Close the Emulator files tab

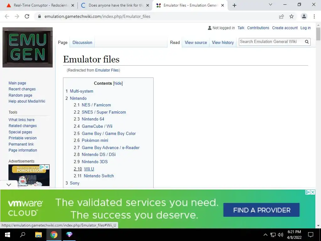(223, 6)
